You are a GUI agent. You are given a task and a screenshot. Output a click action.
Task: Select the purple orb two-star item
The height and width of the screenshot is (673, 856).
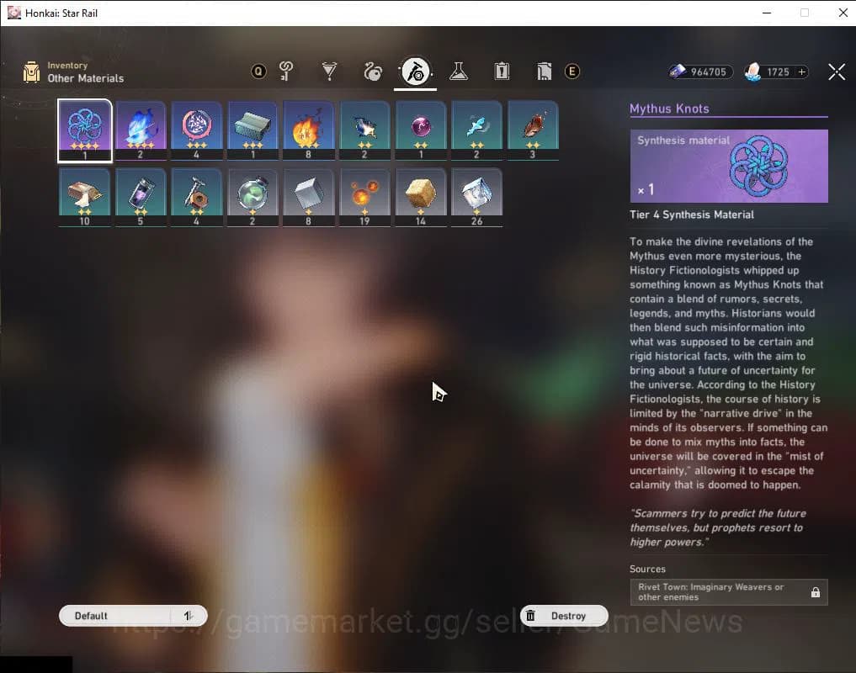(420, 130)
